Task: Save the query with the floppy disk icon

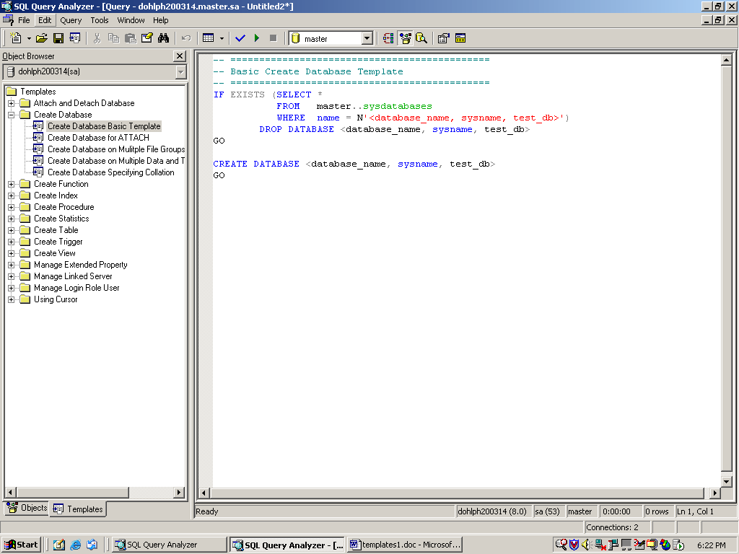Action: pos(58,39)
